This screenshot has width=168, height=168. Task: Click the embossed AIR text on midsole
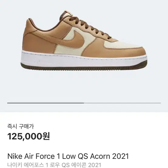point(37,61)
